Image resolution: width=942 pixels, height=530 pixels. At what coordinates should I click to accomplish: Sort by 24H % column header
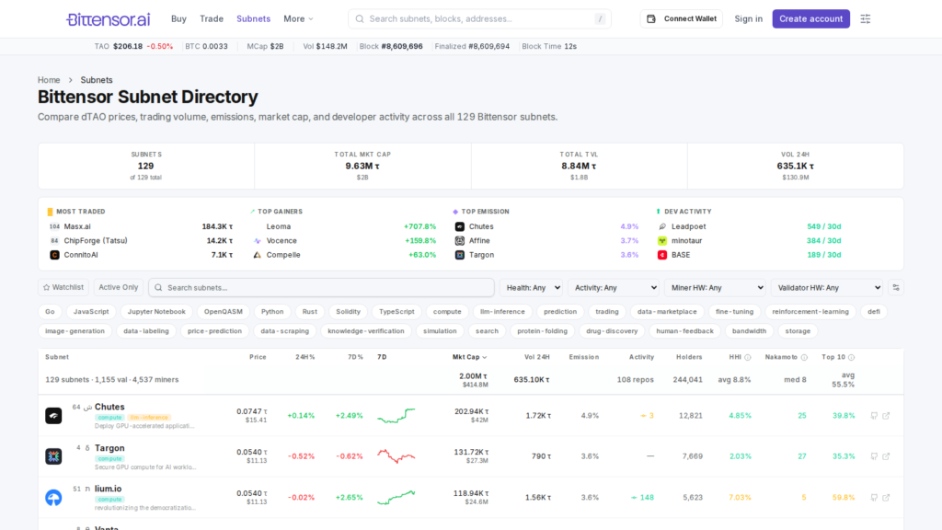pyautogui.click(x=305, y=357)
